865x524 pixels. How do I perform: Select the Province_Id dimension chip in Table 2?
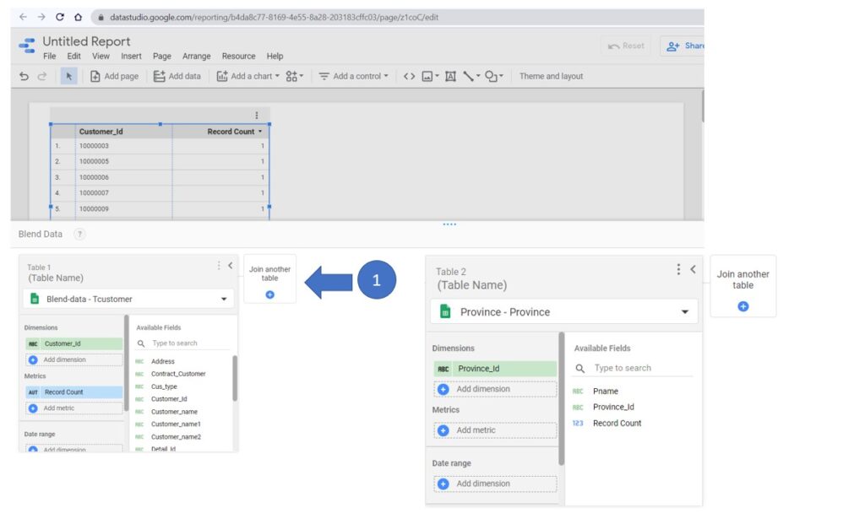tap(495, 369)
